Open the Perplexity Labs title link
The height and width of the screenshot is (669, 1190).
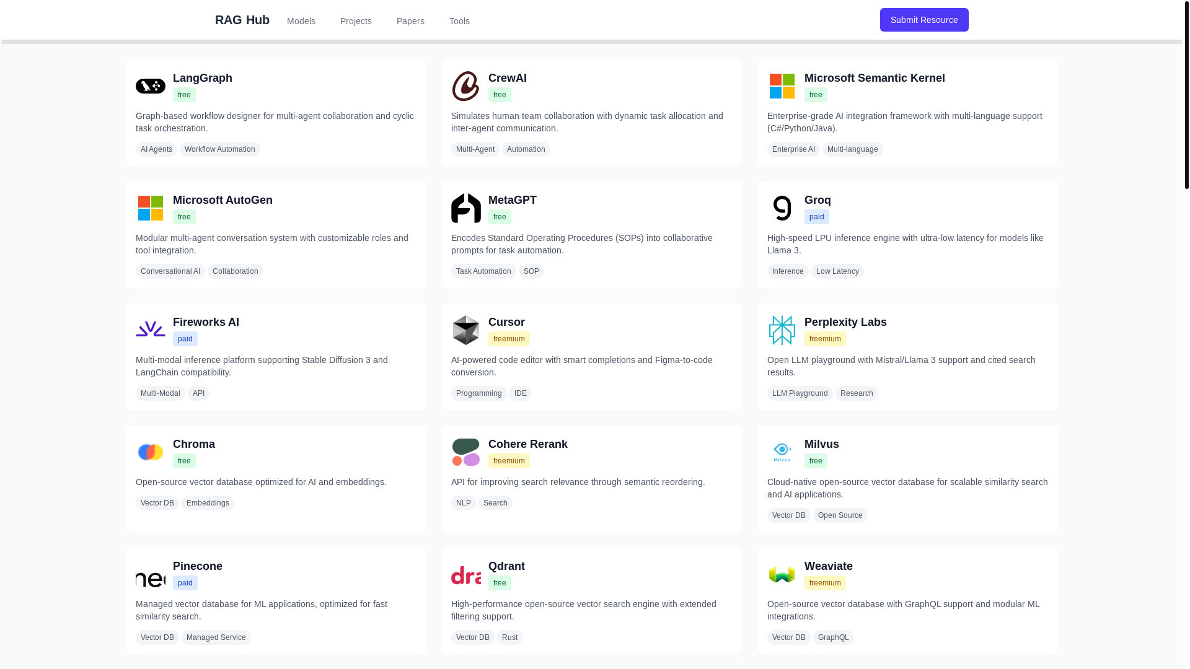[x=845, y=322]
